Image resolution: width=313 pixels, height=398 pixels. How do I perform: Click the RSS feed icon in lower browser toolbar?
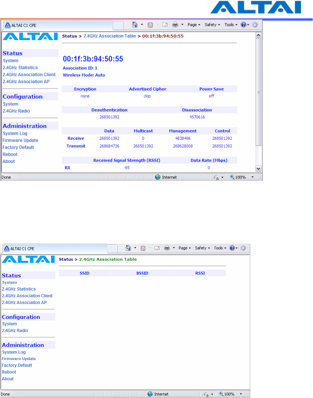143,248
